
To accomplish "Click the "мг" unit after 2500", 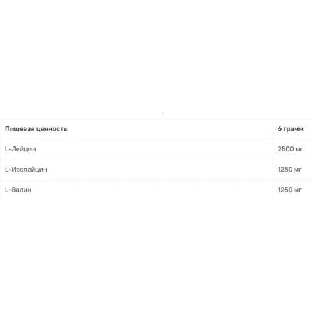I will pyautogui.click(x=299, y=150).
